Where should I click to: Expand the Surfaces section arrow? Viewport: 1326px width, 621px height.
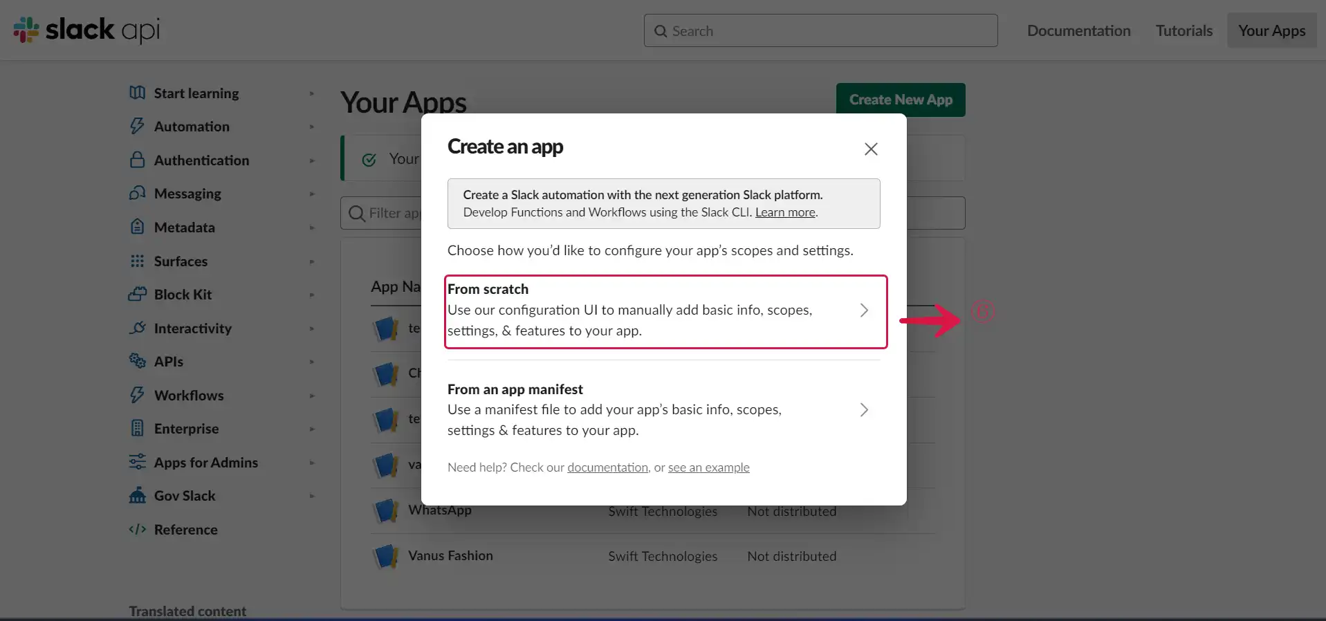tap(312, 261)
